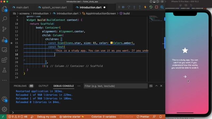Pause the debug session

123,7
